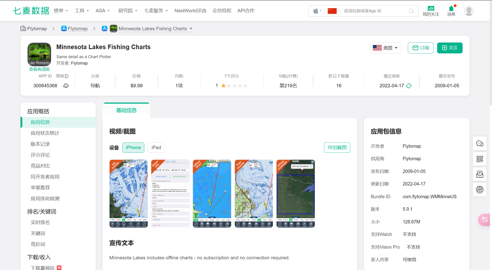Expand the 工具 menu
The image size is (492, 270).
point(82,10)
